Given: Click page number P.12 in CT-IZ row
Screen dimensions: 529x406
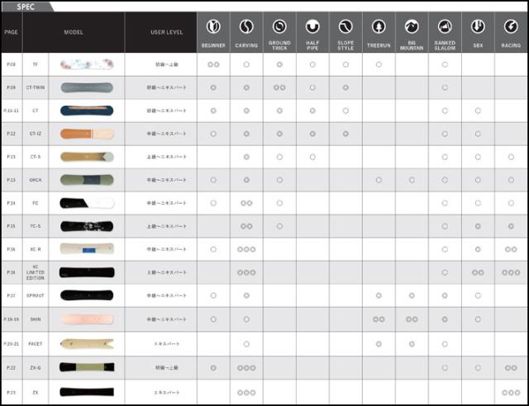Looking at the screenshot, I should pyautogui.click(x=11, y=134).
